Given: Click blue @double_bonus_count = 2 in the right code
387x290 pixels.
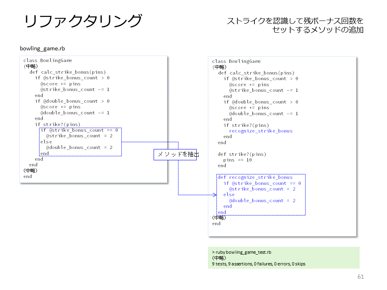Looking at the screenshot, I should click(x=262, y=201).
